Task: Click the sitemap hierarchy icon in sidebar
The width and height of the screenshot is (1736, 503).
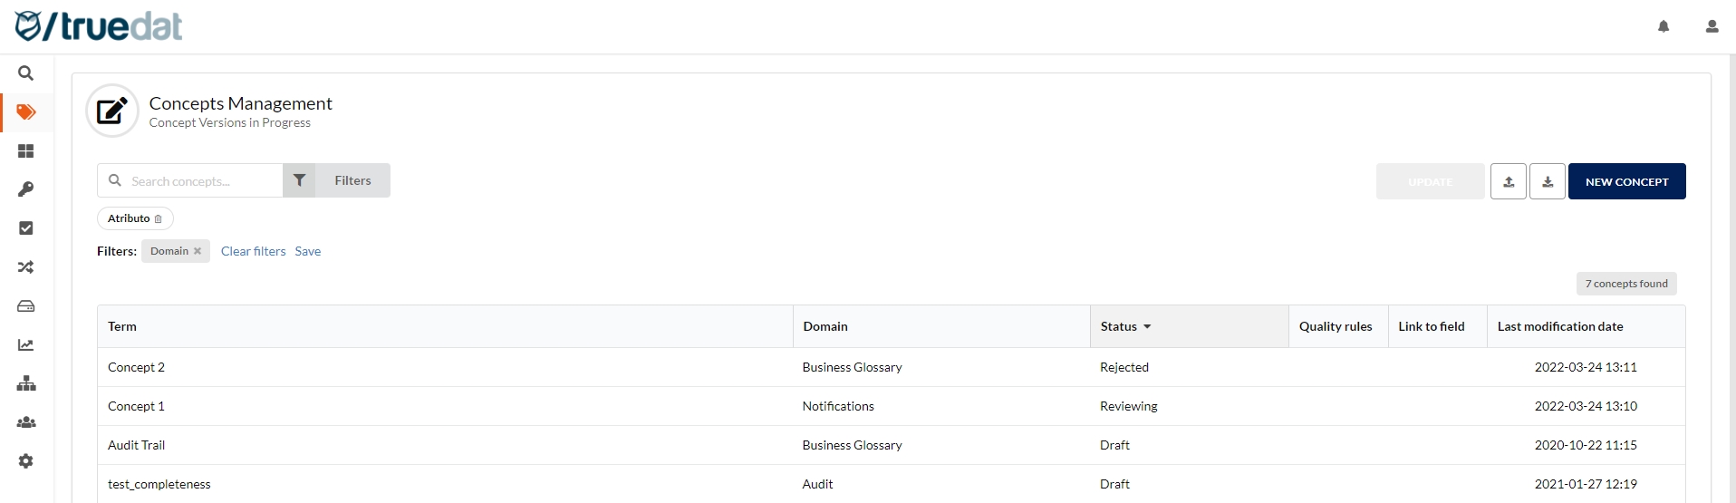Action: [x=26, y=383]
